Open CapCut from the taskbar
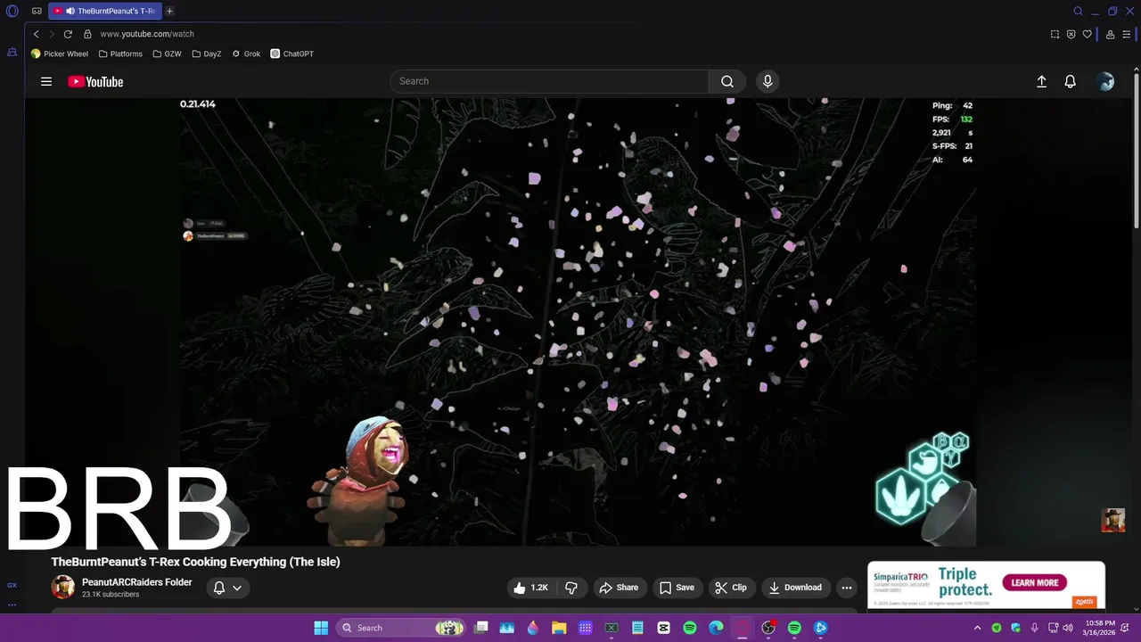The width and height of the screenshot is (1141, 642). pos(663,628)
